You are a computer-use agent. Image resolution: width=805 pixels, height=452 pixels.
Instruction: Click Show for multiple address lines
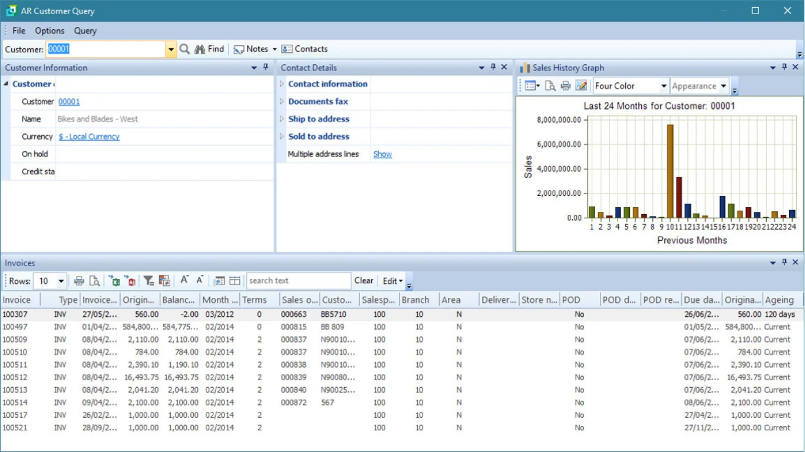pos(382,154)
